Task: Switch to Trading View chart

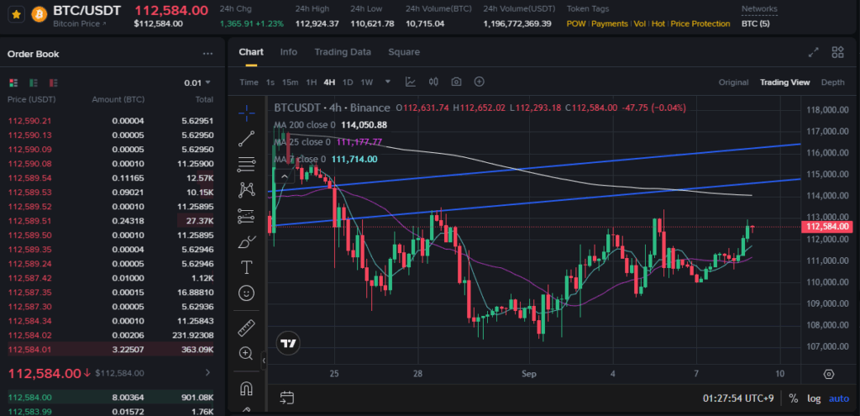Action: [x=785, y=82]
